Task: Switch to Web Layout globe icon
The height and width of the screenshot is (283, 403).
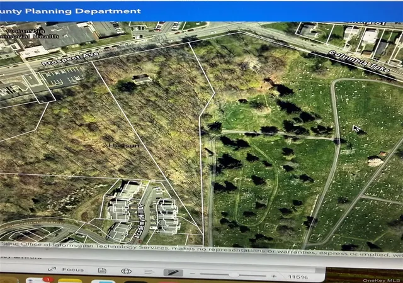Action: coord(126,271)
